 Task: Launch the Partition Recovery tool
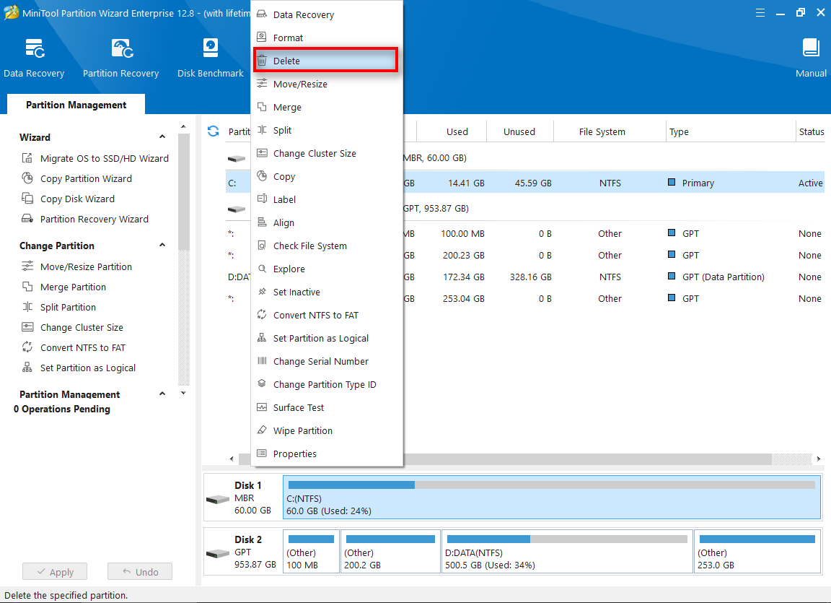(120, 58)
